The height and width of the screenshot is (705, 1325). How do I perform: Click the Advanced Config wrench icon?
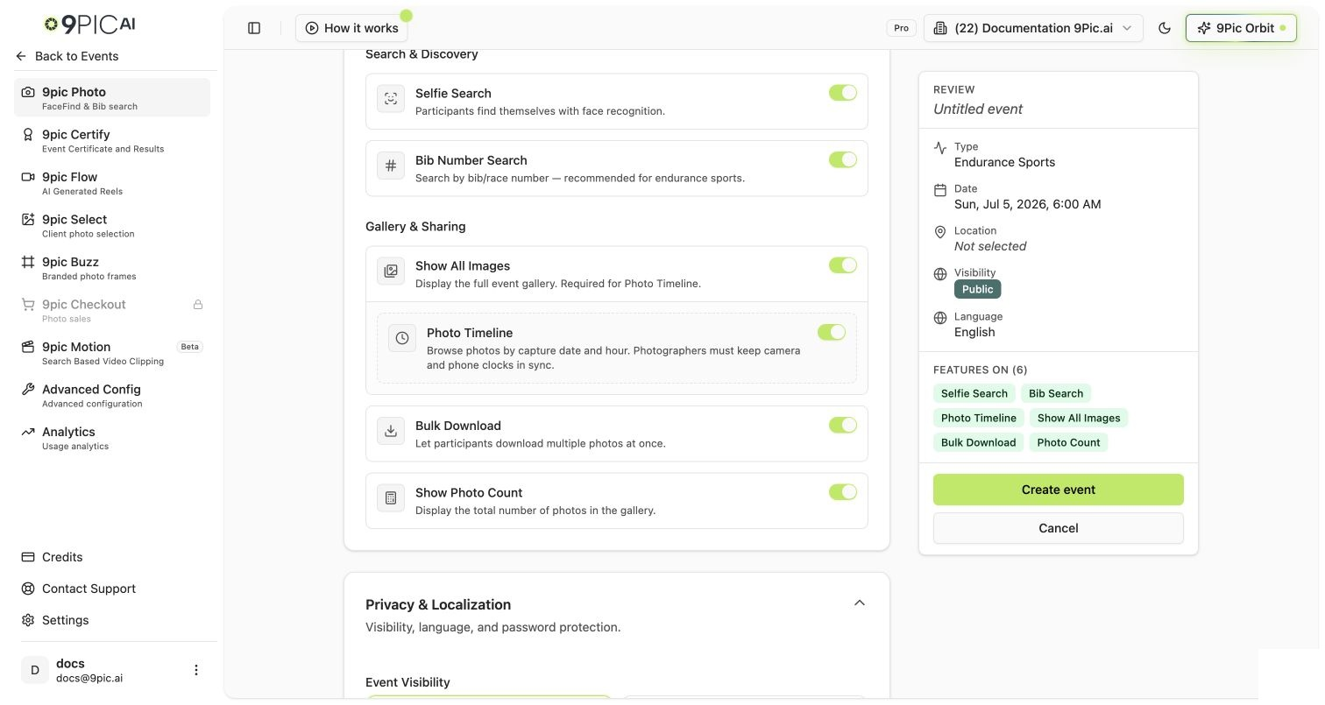[x=28, y=390]
